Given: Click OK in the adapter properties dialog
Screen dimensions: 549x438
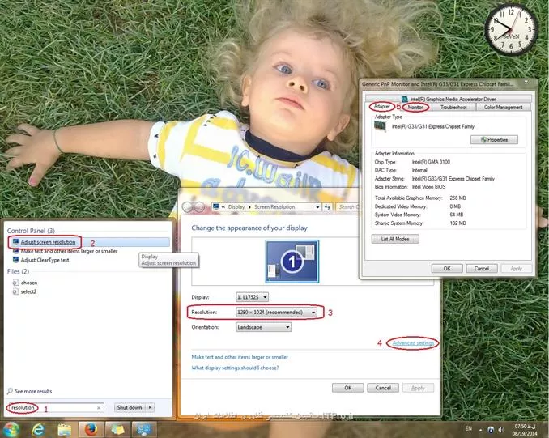Looking at the screenshot, I should click(447, 269).
